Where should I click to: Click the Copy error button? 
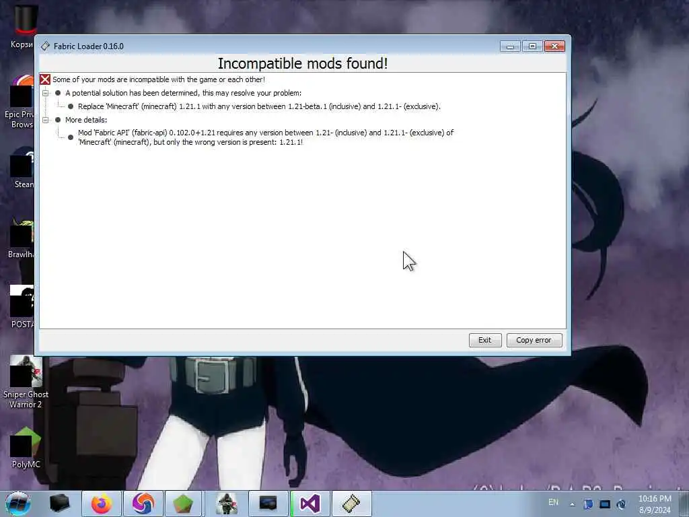click(x=534, y=340)
